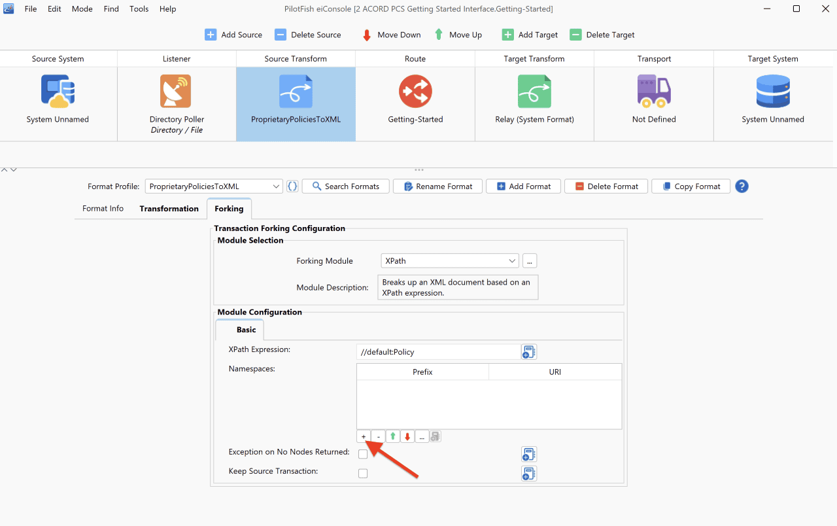Open the Format Profile dropdown
The width and height of the screenshot is (837, 526).
pyautogui.click(x=214, y=186)
